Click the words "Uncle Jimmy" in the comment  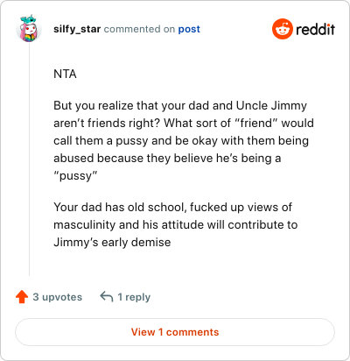click(271, 105)
